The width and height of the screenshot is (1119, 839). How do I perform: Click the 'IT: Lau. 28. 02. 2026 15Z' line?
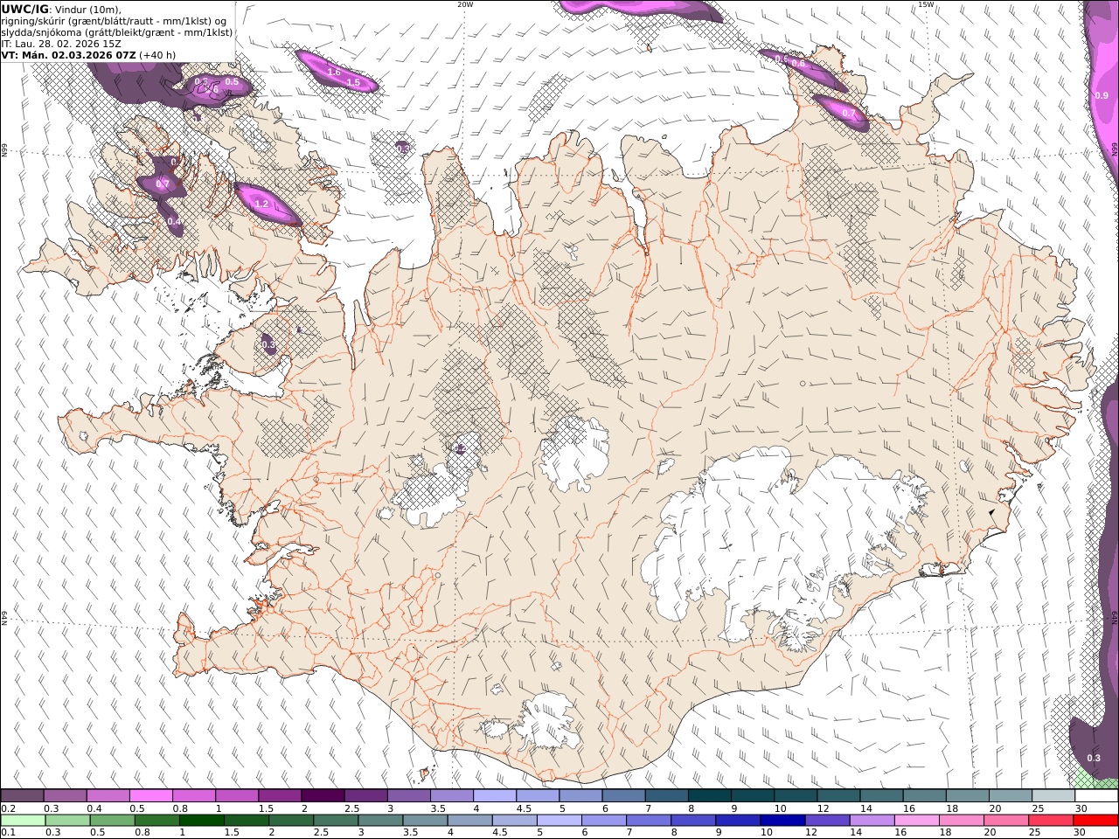click(61, 44)
